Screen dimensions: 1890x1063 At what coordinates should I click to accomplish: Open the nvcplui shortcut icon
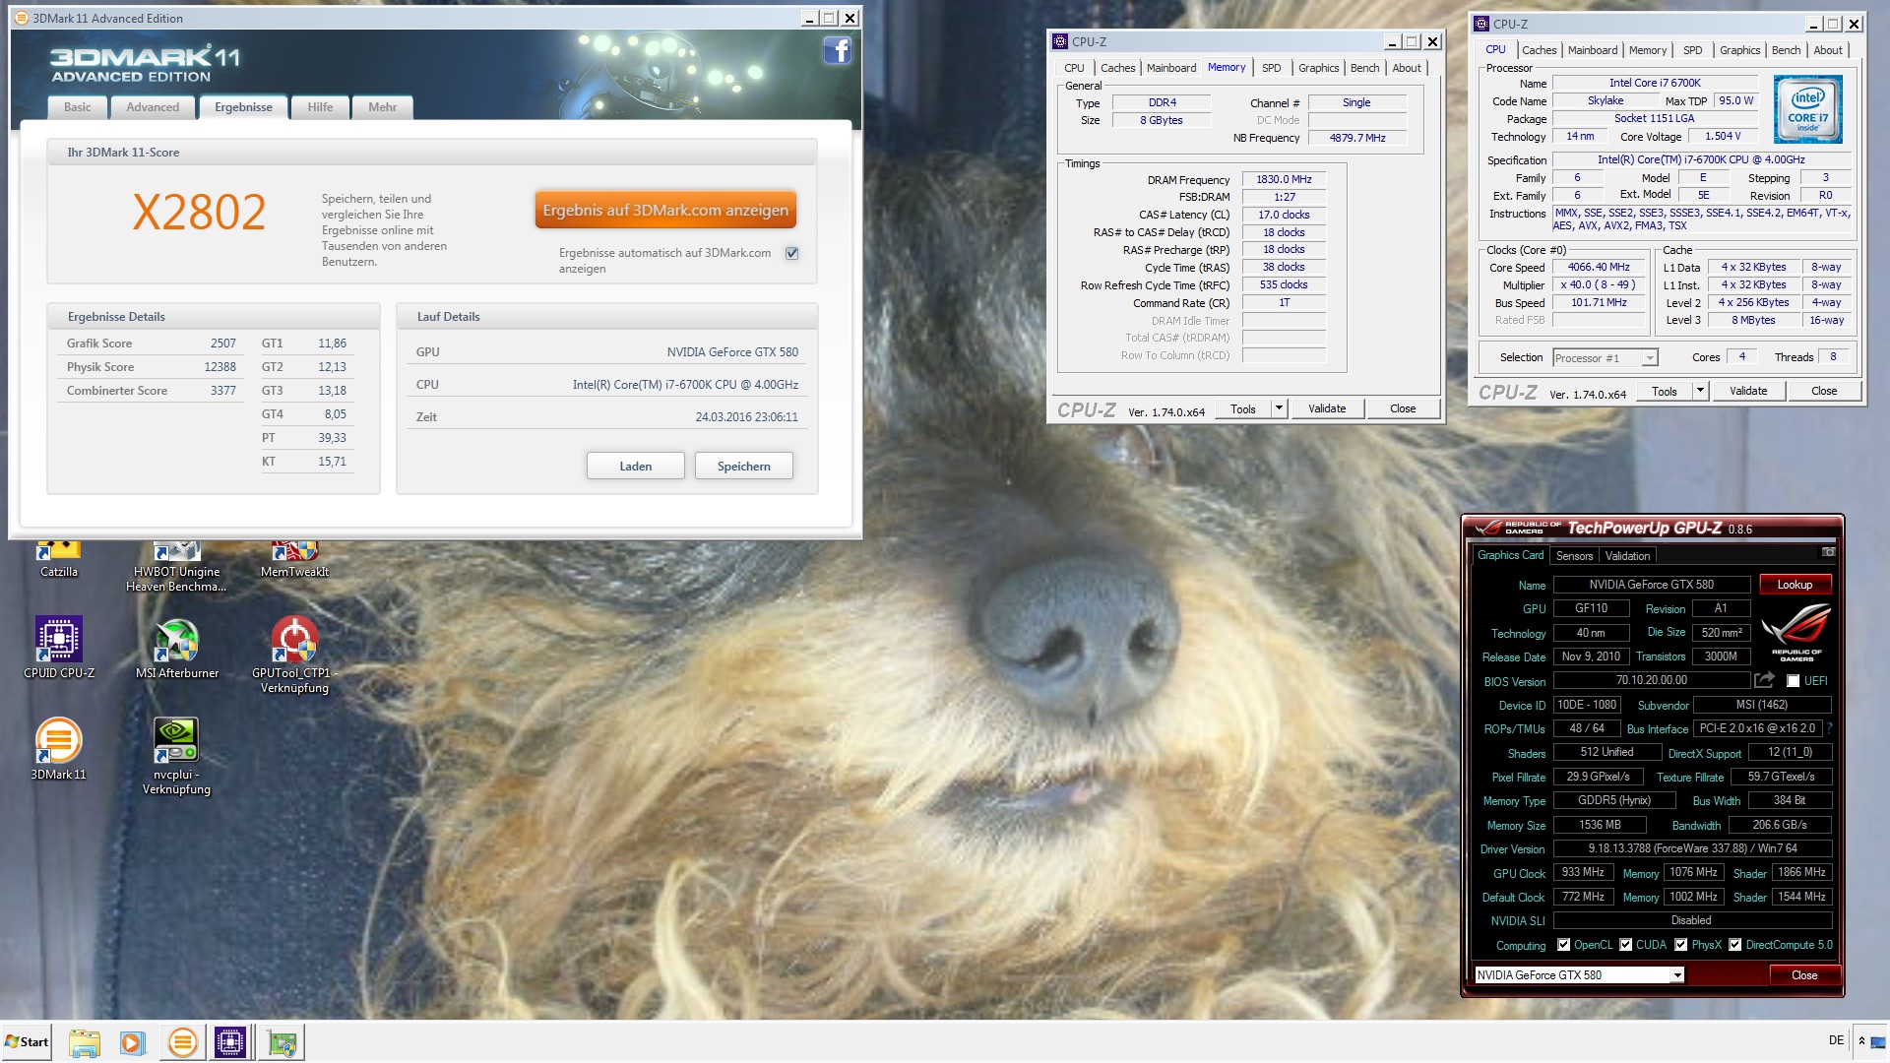pyautogui.click(x=176, y=756)
